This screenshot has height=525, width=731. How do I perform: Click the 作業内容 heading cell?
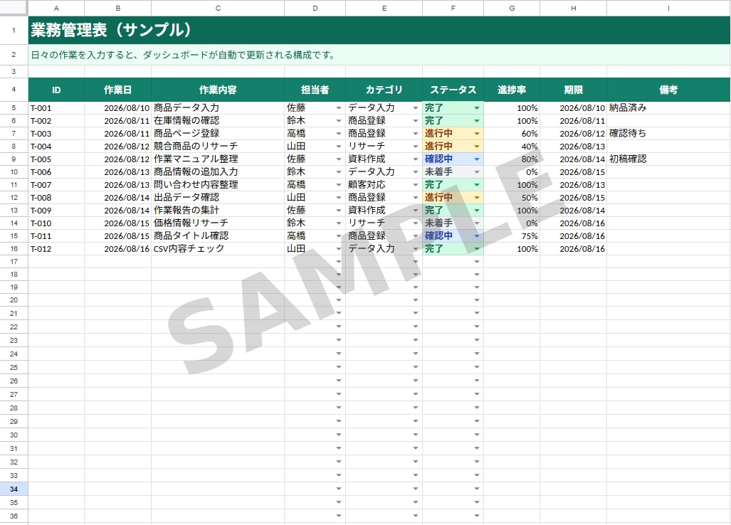coord(218,90)
